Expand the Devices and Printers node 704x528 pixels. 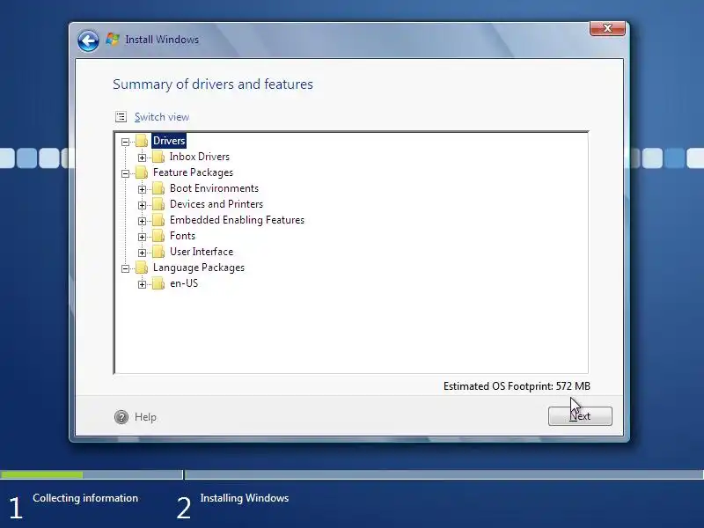(142, 205)
